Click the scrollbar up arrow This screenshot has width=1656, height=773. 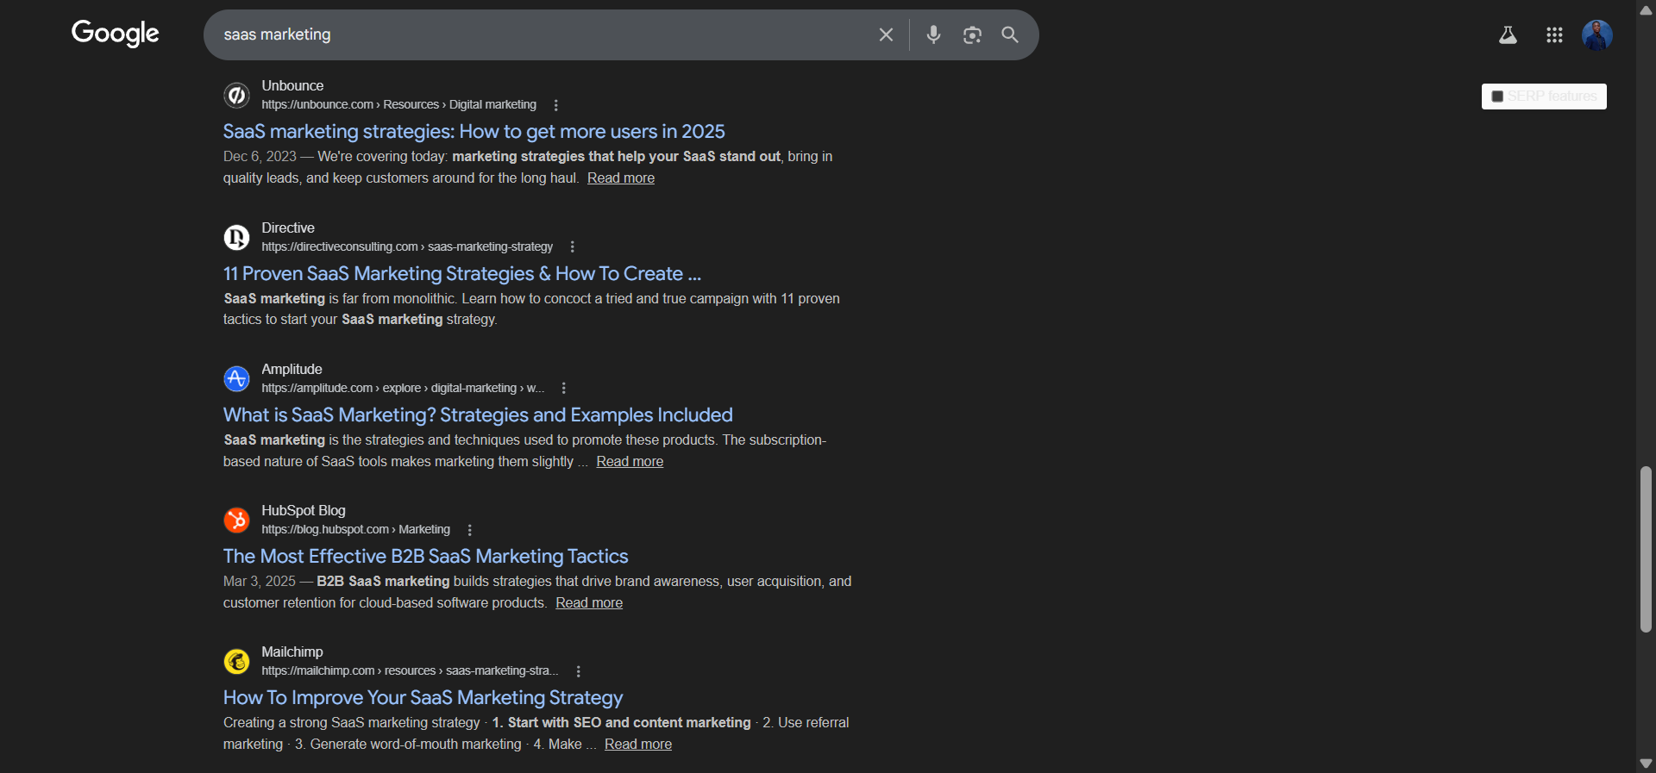[x=1646, y=9]
